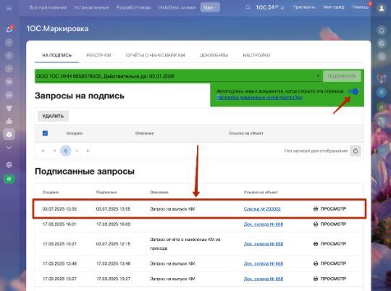This screenshot has height=291, width=391.
Task: Expand the Ещё menu in the top navigation
Action: tap(210, 7)
